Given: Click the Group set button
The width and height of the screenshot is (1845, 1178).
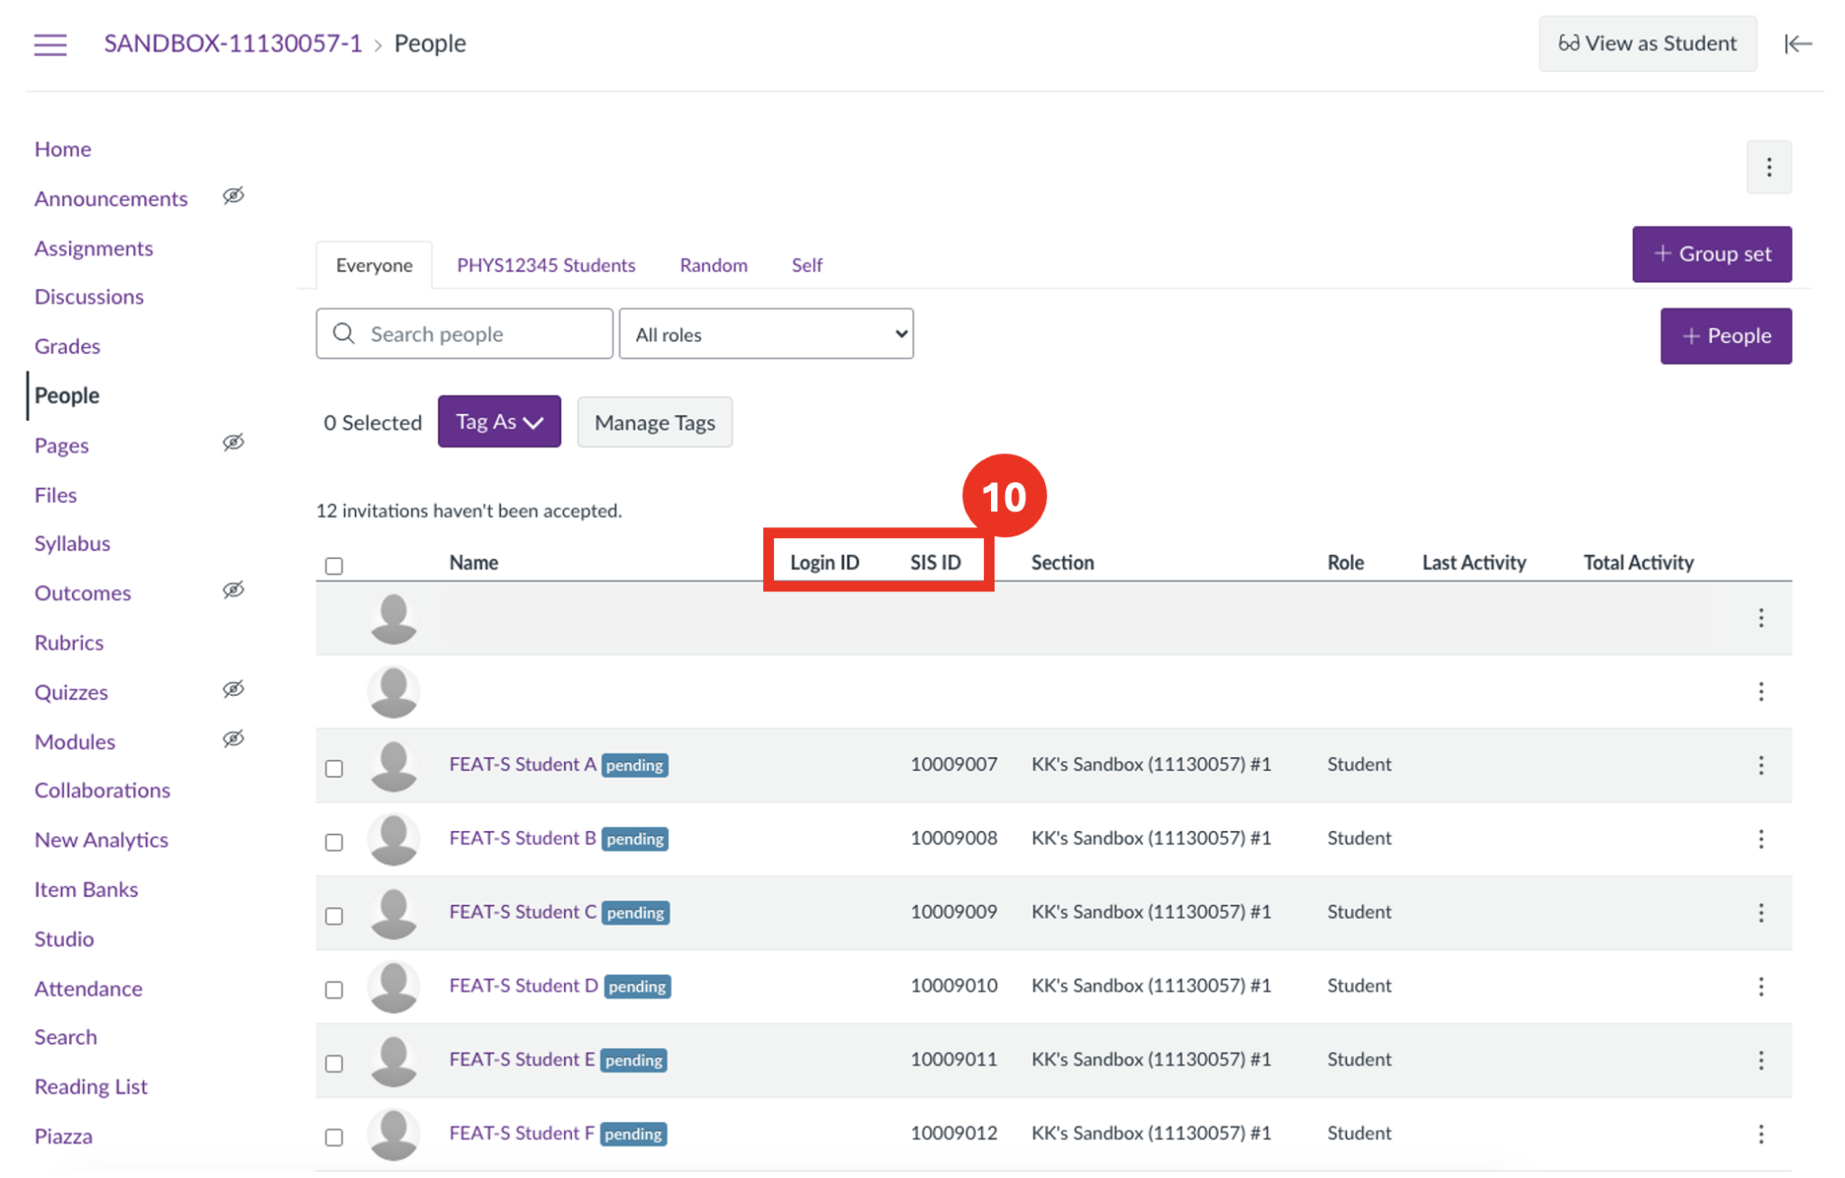Looking at the screenshot, I should point(1711,253).
